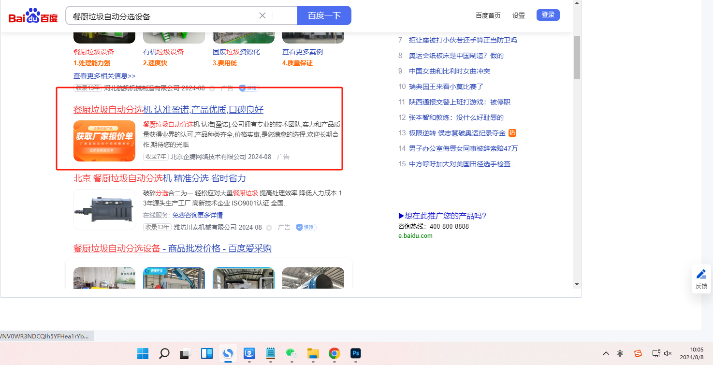Clear the search box with X icon

(x=262, y=15)
